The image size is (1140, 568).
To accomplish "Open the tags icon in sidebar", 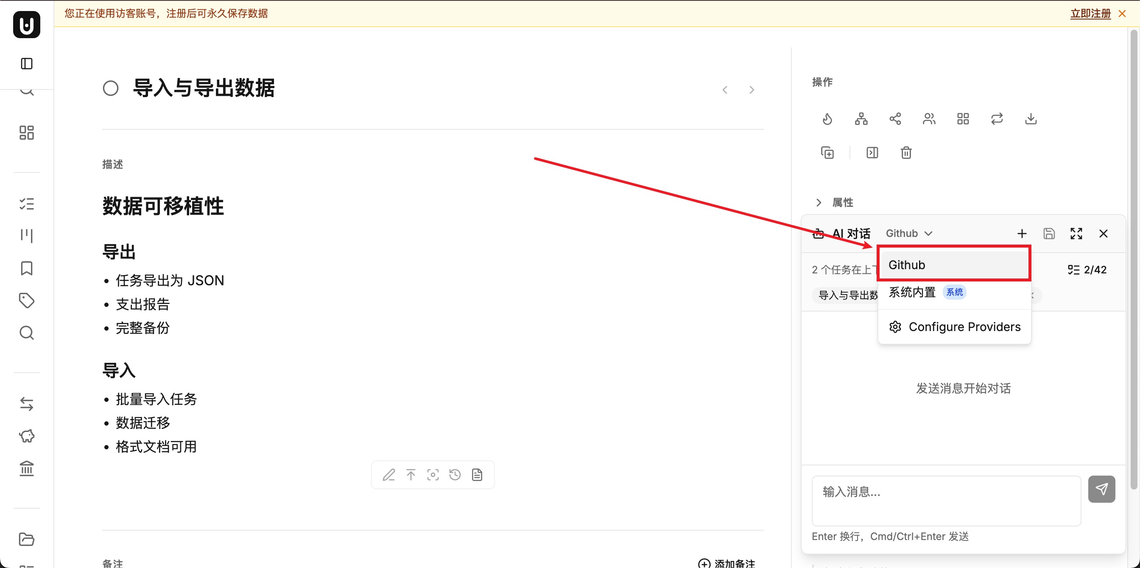I will tap(27, 301).
